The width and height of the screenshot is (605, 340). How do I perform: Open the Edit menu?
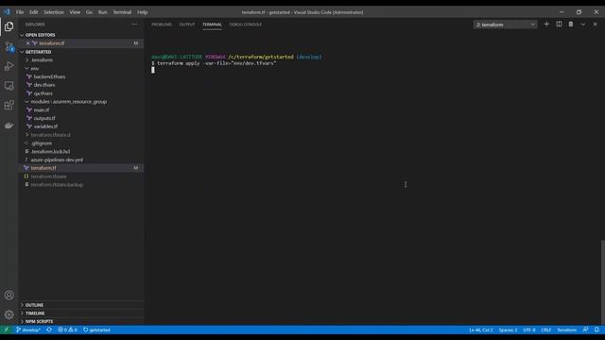(x=34, y=12)
